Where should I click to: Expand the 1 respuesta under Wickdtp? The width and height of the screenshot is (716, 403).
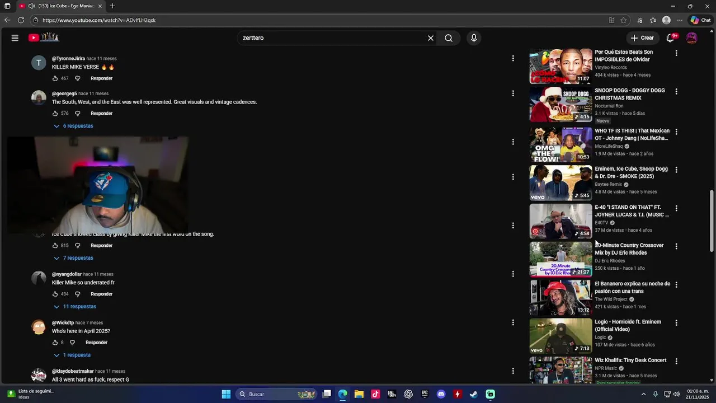pos(72,355)
